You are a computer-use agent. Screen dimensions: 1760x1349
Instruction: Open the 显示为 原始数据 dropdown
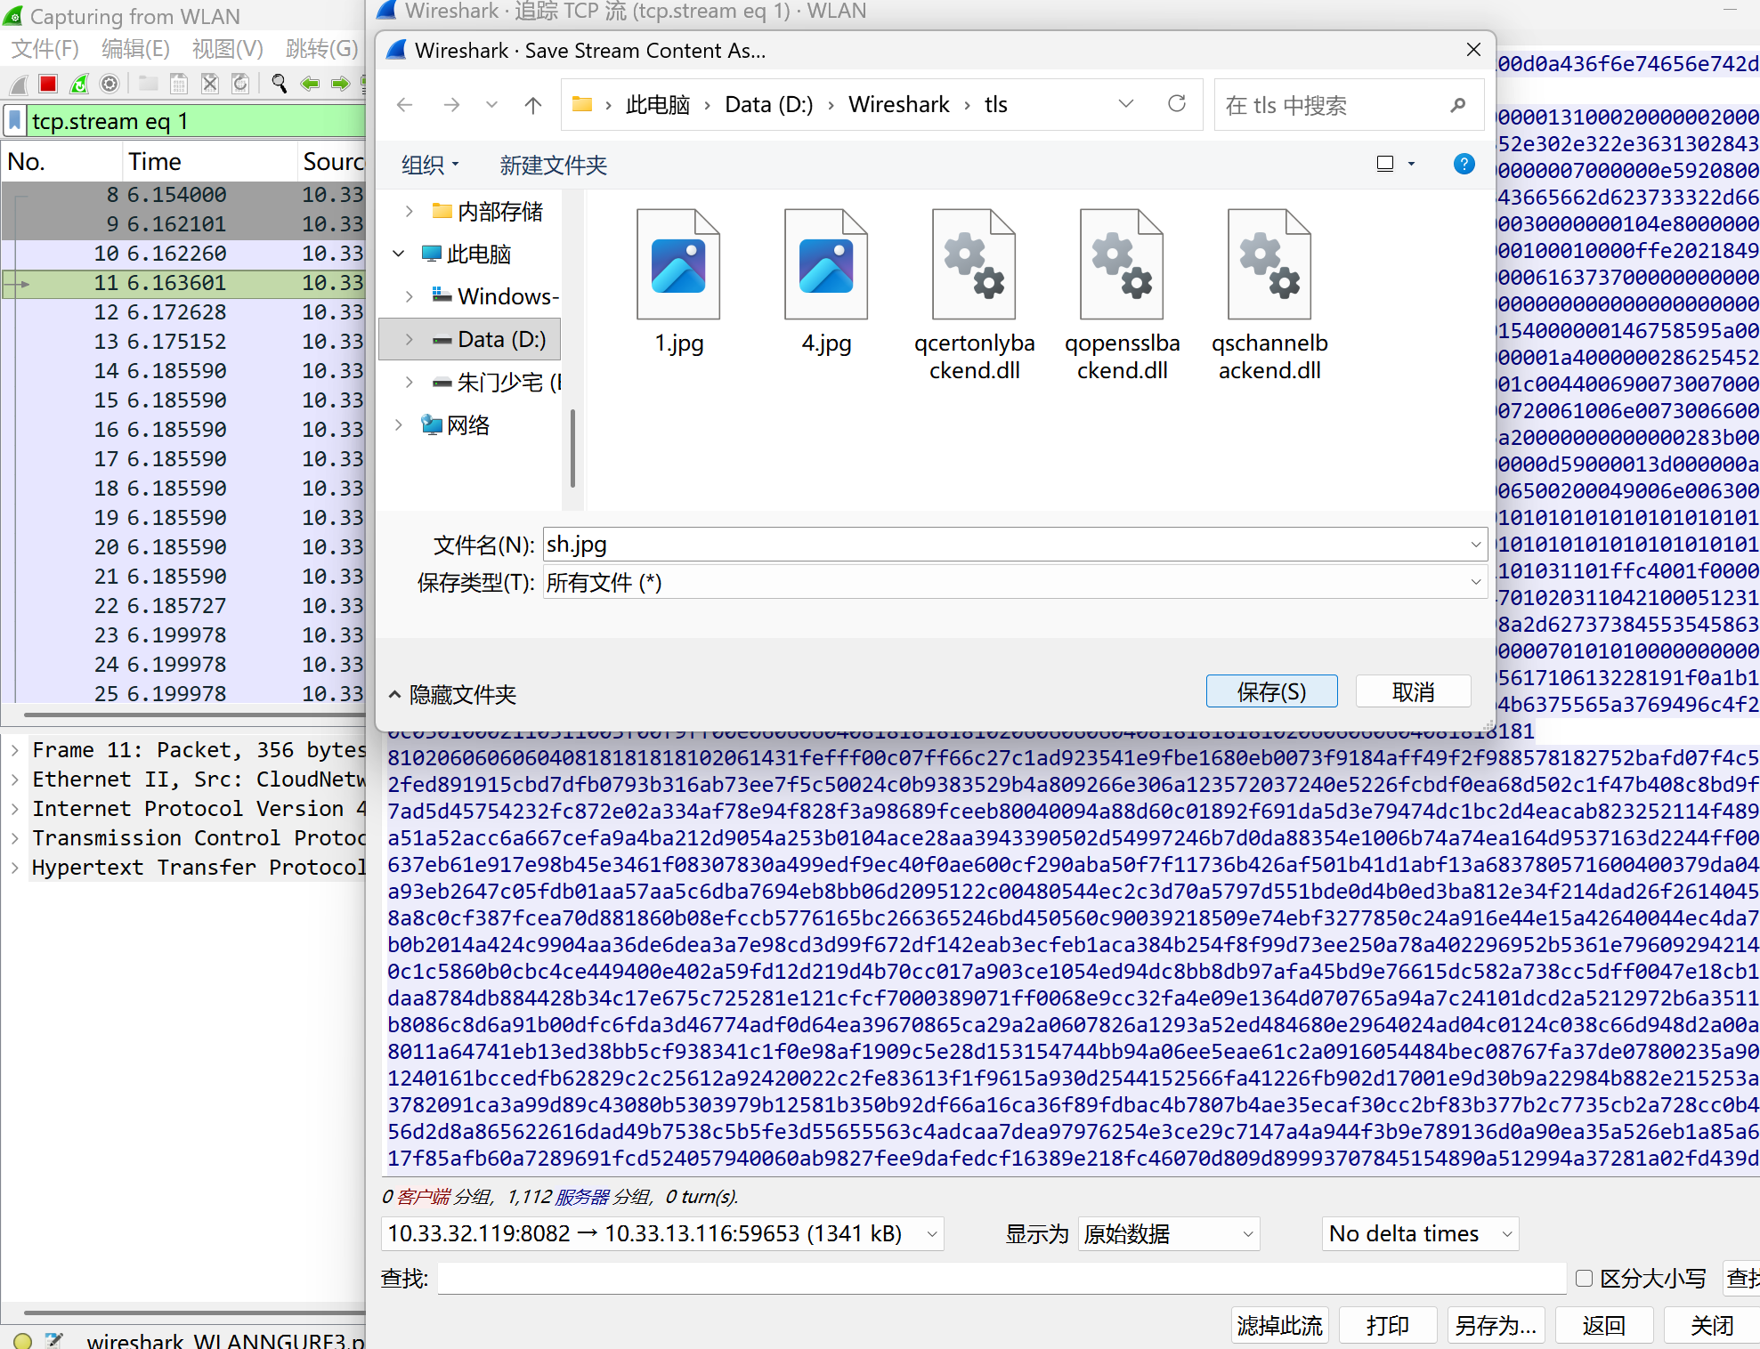(x=1167, y=1234)
